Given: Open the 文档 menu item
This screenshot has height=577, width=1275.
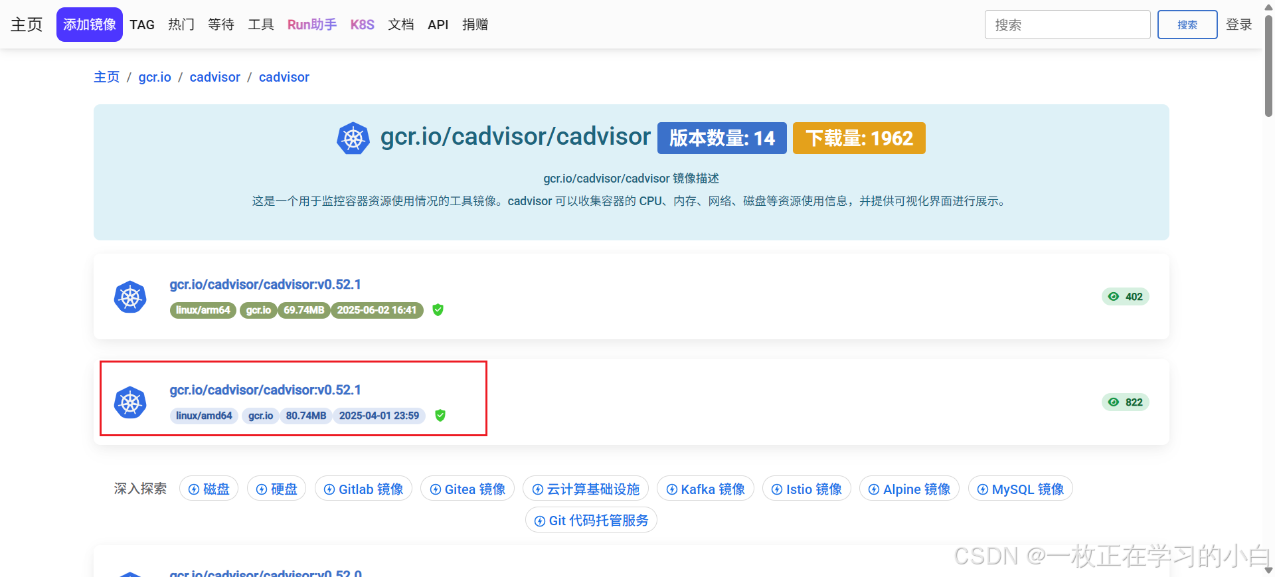Looking at the screenshot, I should pyautogui.click(x=401, y=25).
